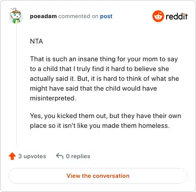The height and width of the screenshot is (192, 196).
Task: Upvote the comment with the orange arrow
Action: 12,156
